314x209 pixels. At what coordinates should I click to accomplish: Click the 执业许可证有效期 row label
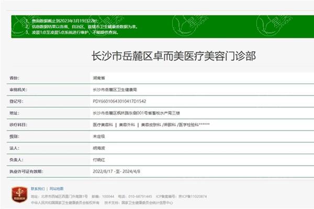click(x=26, y=171)
